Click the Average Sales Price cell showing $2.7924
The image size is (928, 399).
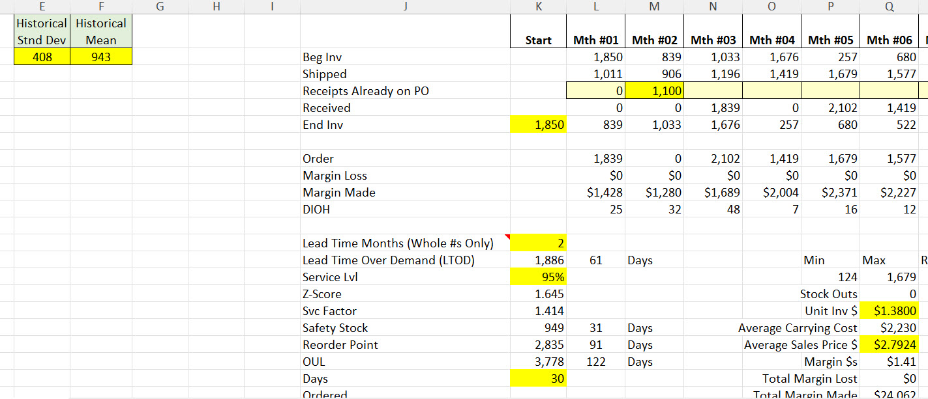point(889,344)
